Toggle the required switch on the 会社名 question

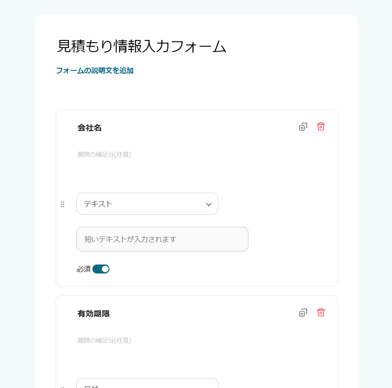tap(100, 269)
